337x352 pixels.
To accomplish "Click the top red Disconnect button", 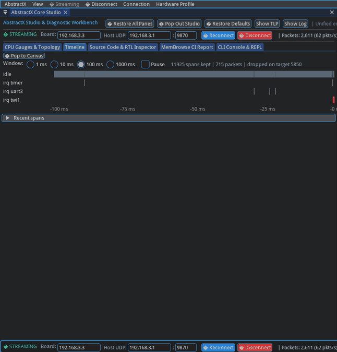I will pyautogui.click(x=255, y=35).
